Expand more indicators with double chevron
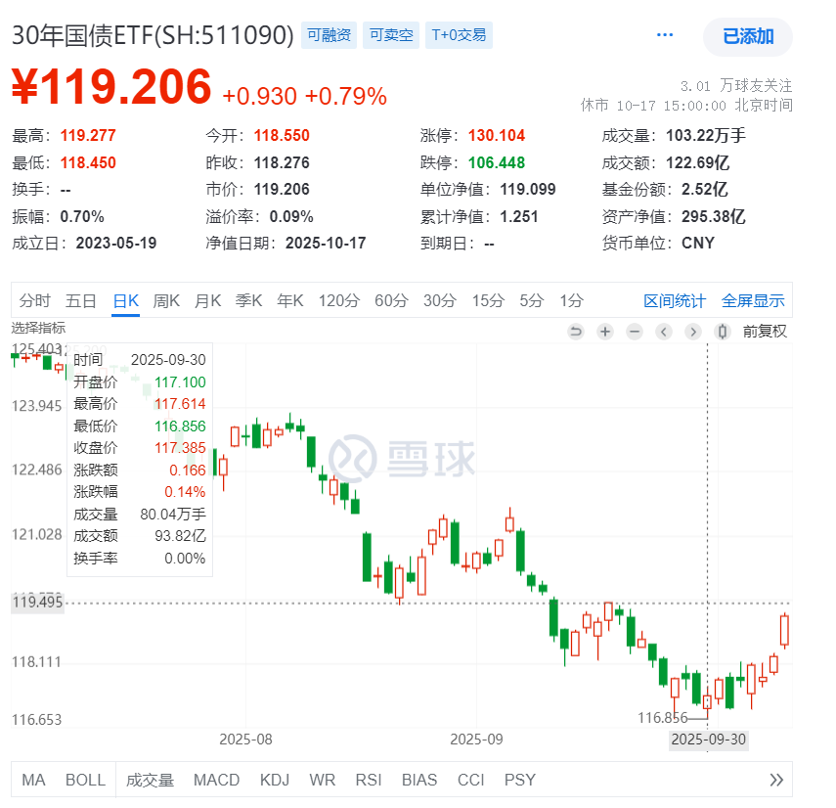The height and width of the screenshot is (808, 836). 776,780
